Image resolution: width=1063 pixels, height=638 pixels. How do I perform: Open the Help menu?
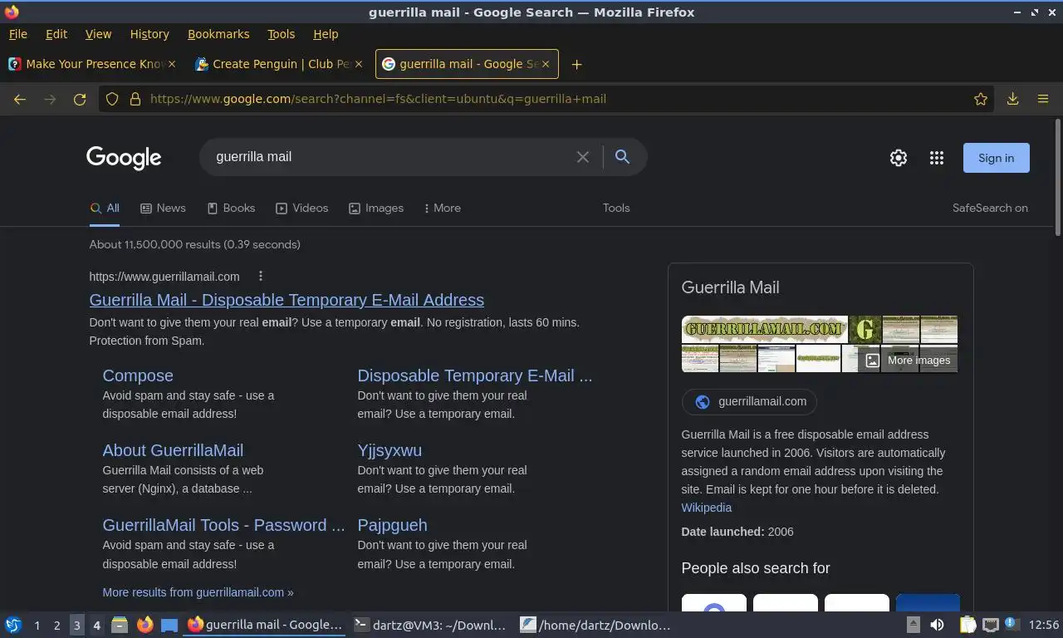pos(326,34)
